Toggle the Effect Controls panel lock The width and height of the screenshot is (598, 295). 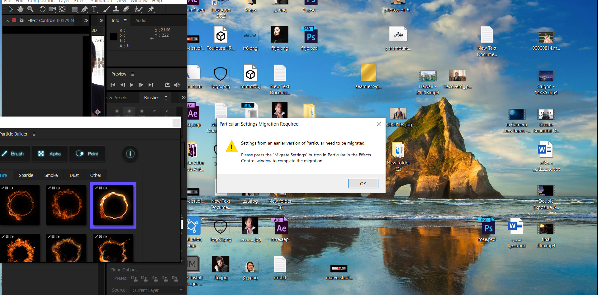click(22, 20)
